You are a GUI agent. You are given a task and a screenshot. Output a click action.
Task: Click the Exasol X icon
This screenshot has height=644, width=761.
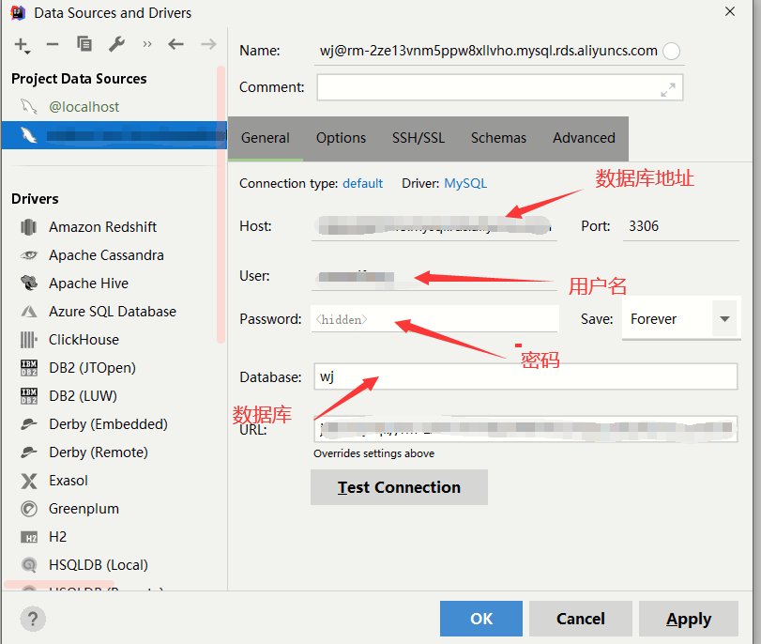pos(29,481)
